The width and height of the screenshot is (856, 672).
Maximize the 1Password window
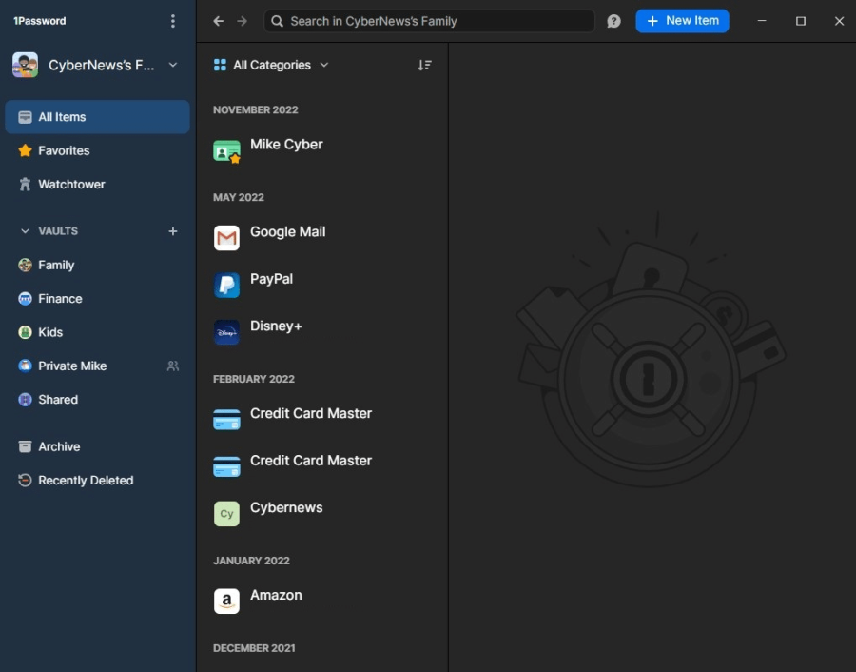(800, 21)
